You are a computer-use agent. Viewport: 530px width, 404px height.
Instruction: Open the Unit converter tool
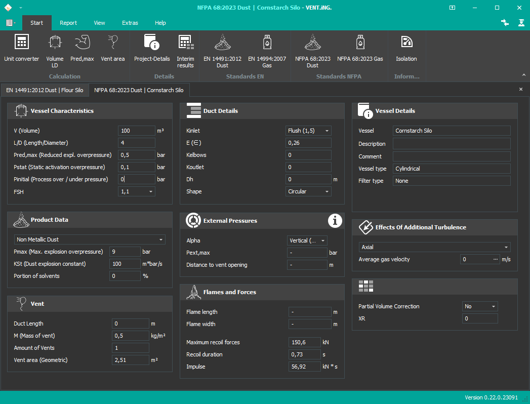tap(22, 49)
